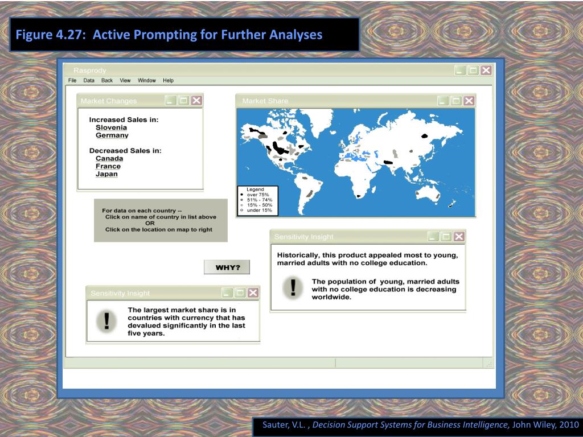
Task: Click the 'Decreased Sales in:' heading
Action: pyautogui.click(x=125, y=150)
